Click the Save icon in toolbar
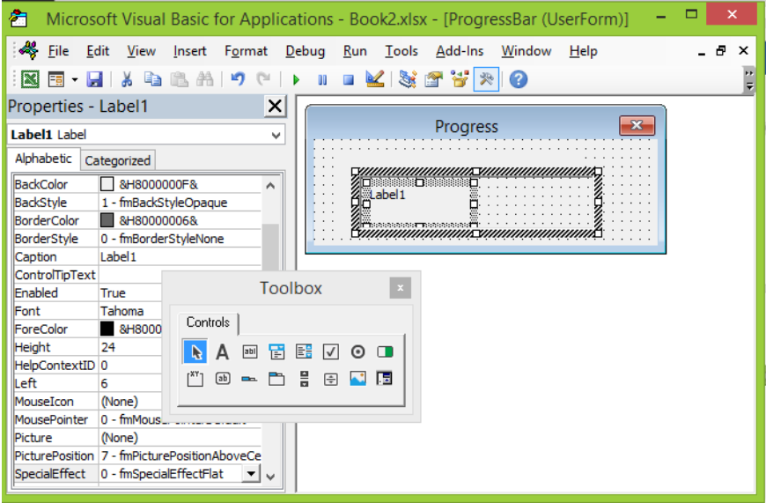This screenshot has height=503, width=766. (94, 79)
